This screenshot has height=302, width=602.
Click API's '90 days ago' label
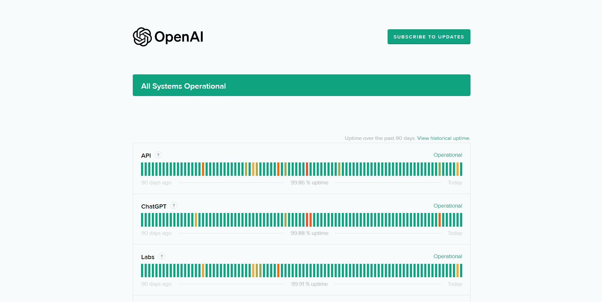[x=156, y=182]
